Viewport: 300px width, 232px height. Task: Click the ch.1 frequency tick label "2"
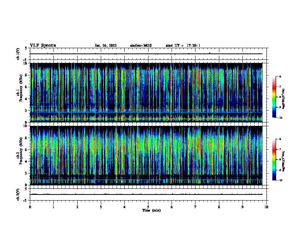coord(27,111)
